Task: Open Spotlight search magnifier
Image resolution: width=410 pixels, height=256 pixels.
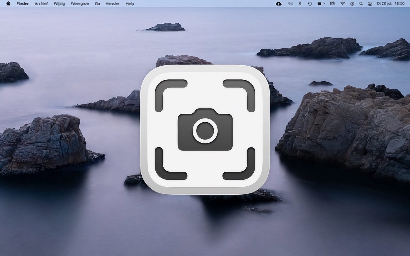Action: click(361, 4)
